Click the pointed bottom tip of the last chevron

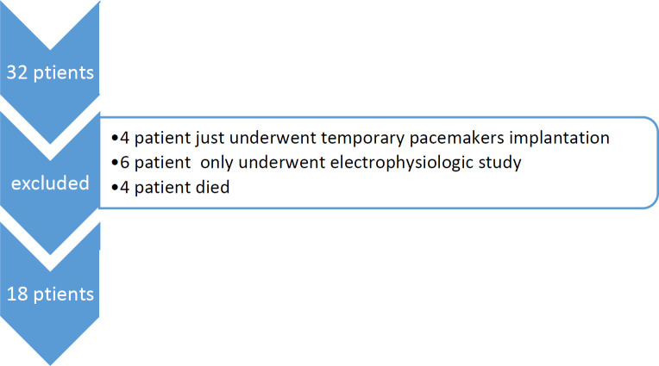point(50,360)
